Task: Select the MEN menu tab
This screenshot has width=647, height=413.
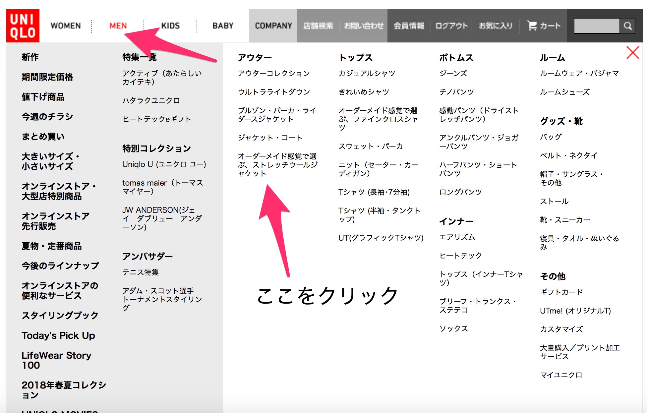Action: [x=118, y=26]
